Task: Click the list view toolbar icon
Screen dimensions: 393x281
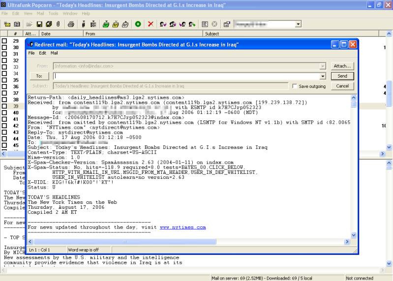Action: tap(205, 24)
